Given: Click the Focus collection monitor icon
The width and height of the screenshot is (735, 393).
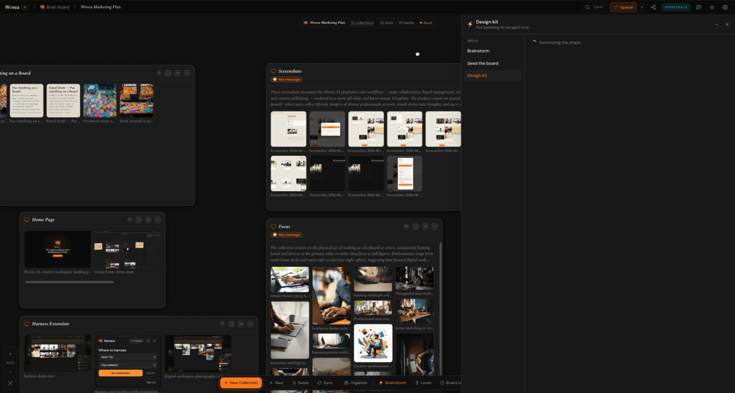Looking at the screenshot, I should [273, 227].
